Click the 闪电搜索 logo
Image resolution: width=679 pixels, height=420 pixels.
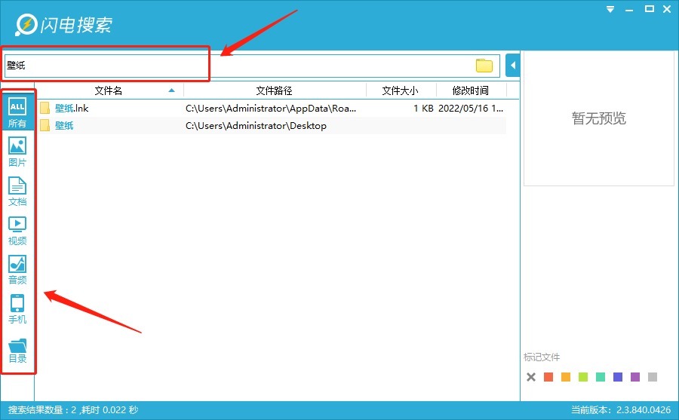63,25
